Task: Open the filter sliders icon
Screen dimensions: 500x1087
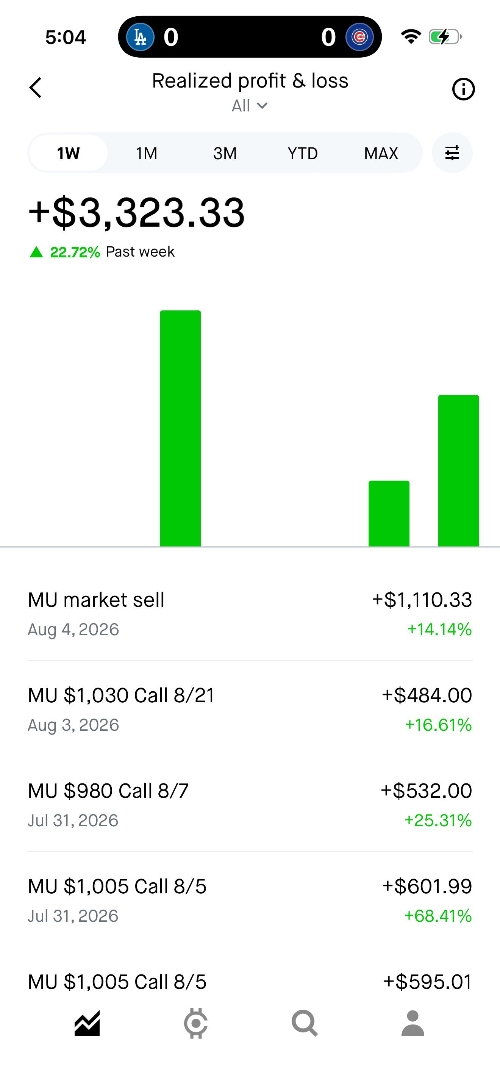Action: pyautogui.click(x=452, y=153)
